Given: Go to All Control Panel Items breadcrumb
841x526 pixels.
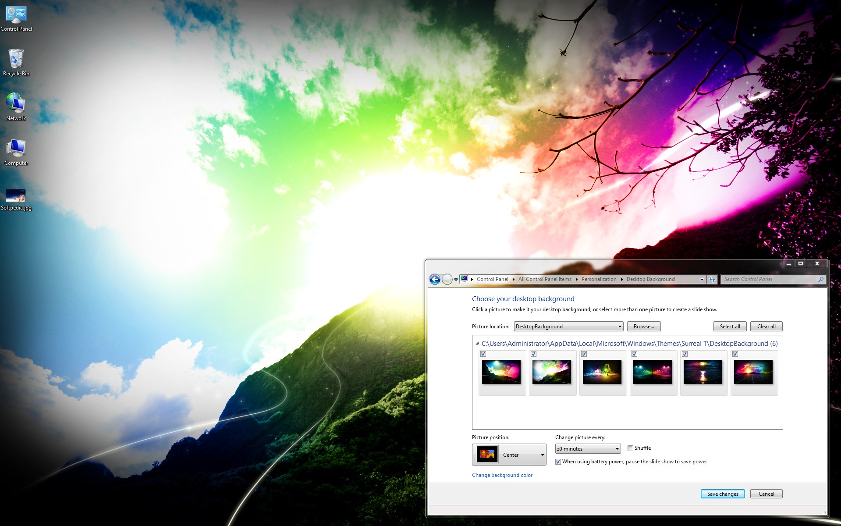Looking at the screenshot, I should click(545, 279).
